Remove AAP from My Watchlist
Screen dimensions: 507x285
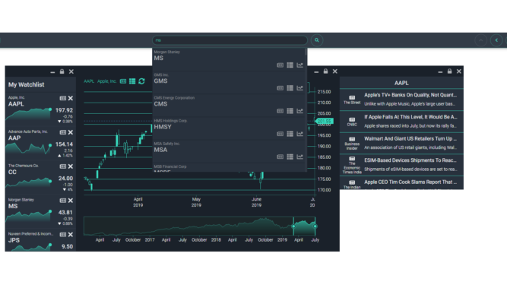point(71,132)
